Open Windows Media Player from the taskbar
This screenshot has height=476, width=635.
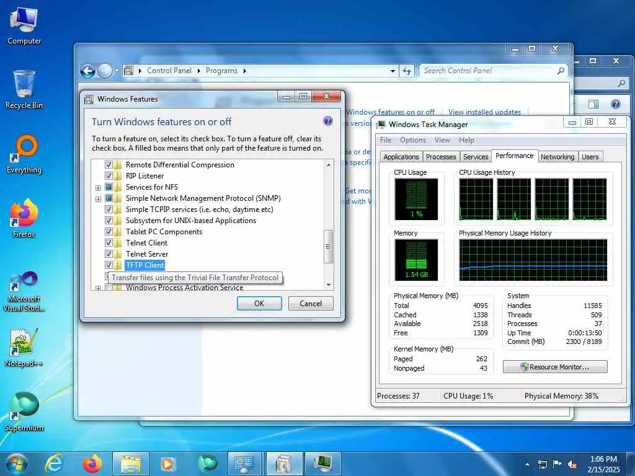167,464
